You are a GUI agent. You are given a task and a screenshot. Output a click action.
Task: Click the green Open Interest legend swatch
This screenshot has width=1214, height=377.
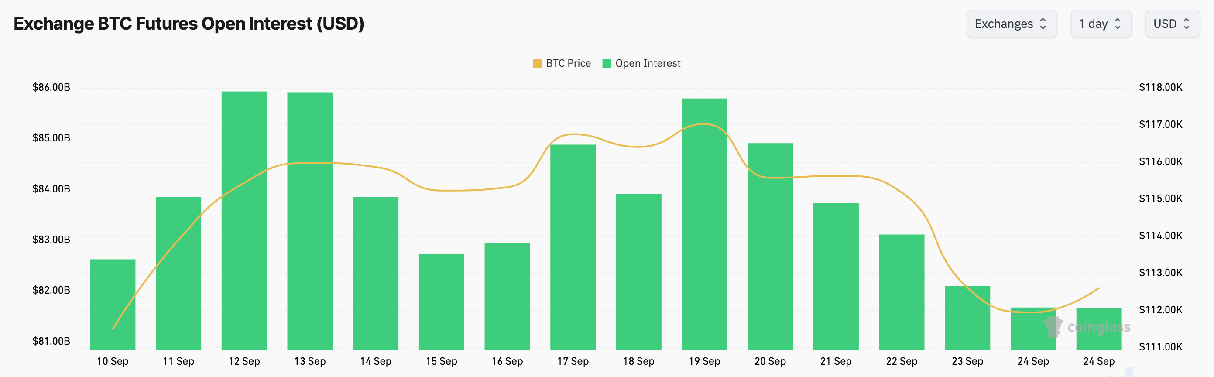(x=607, y=63)
